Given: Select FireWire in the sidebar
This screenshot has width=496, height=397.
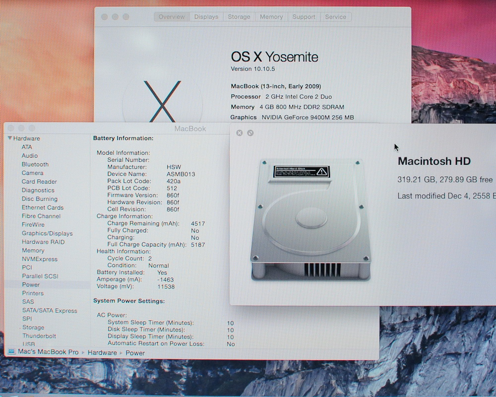Looking at the screenshot, I should [x=33, y=224].
